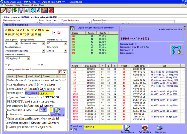Click the green dollar sign icon
Screen dimensions: 187x134
coord(15,10)
